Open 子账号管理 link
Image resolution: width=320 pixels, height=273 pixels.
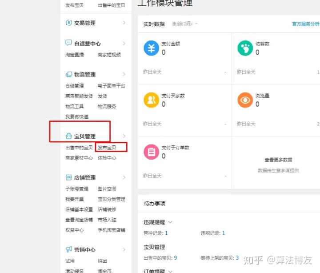(x=77, y=189)
